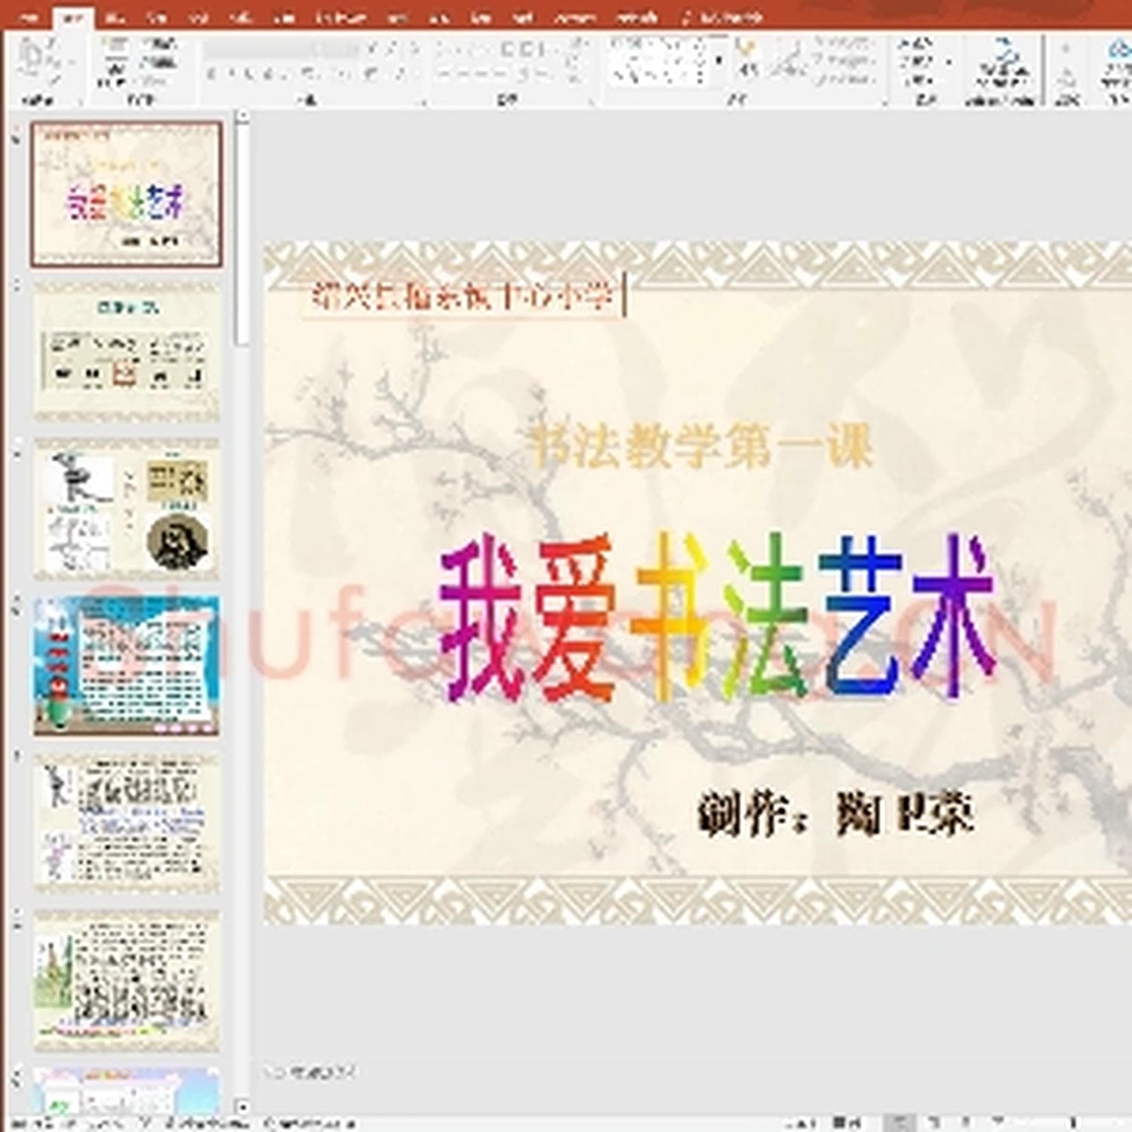This screenshot has height=1132, width=1132.
Task: Click the Arrange icon in drawing group
Action: click(747, 59)
